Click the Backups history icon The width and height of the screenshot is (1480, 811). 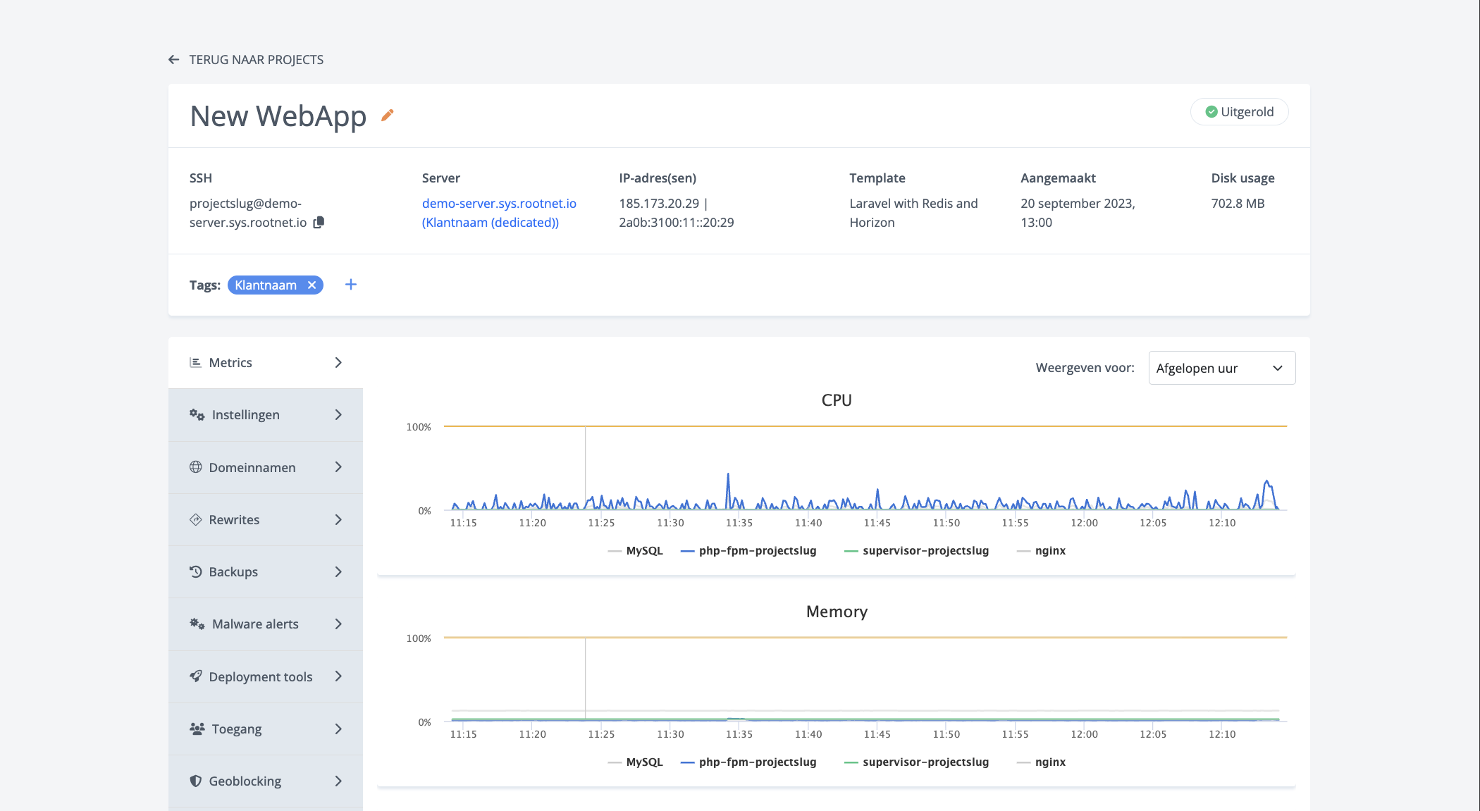click(x=196, y=571)
